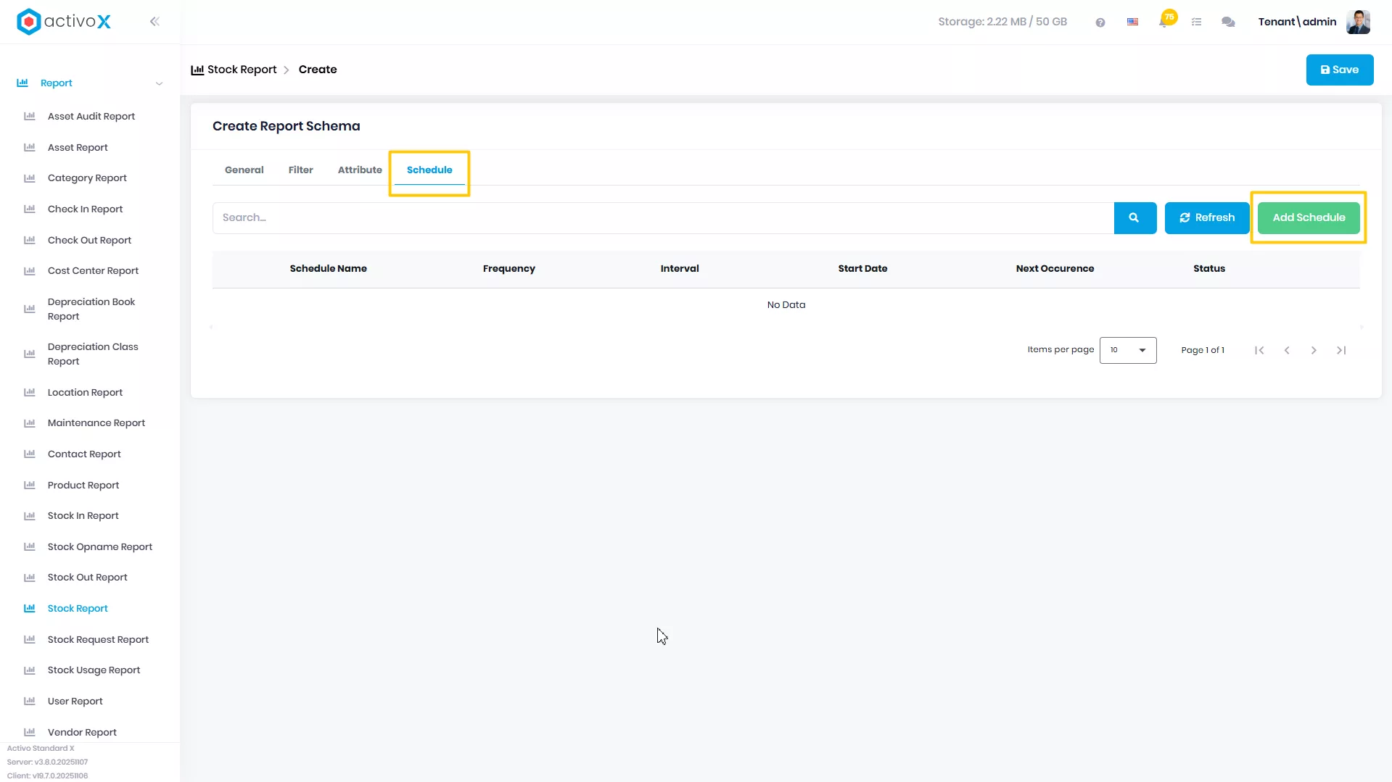Collapse the sidebar with double-chevron icon
1392x782 pixels.
pos(155,22)
